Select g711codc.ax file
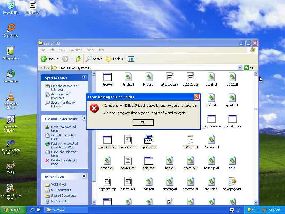This screenshot has height=214, width=285. [169, 79]
